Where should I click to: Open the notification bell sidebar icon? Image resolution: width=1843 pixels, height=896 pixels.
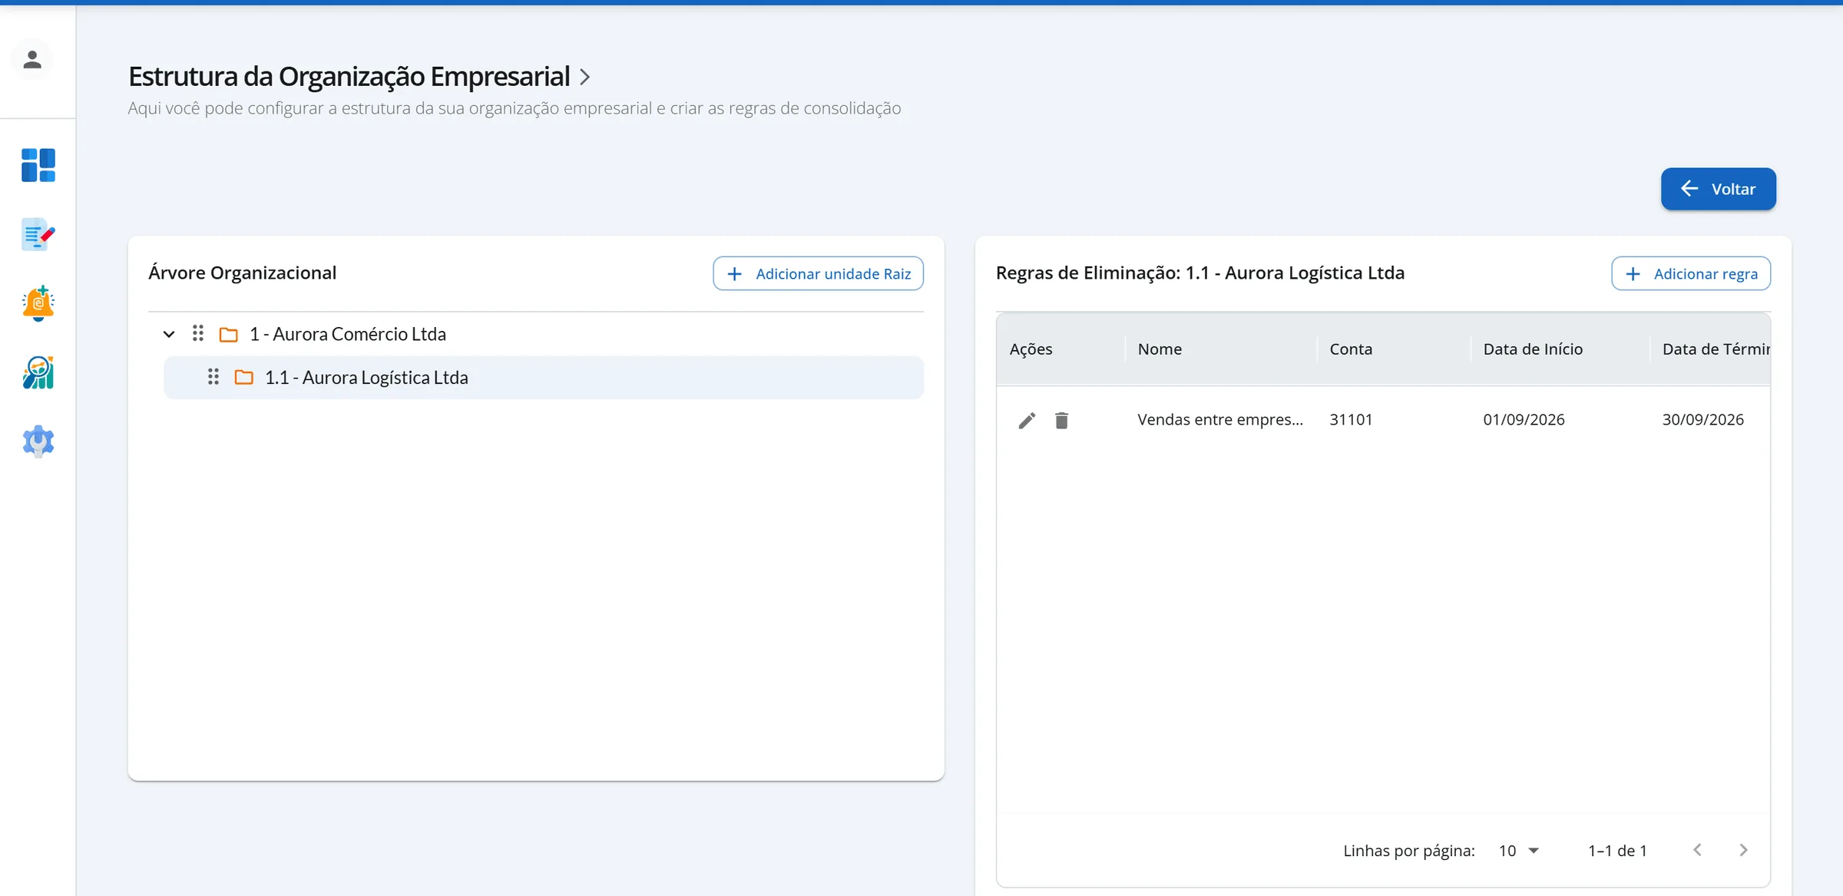click(x=38, y=303)
